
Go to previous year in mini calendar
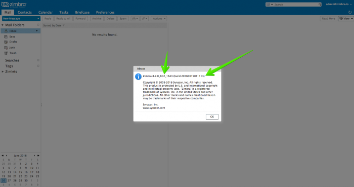point(3,156)
